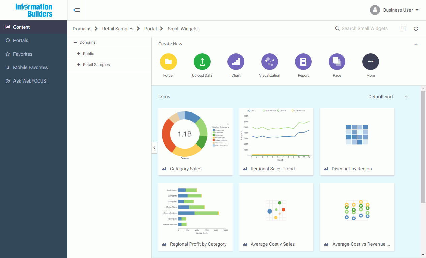
Task: Go to Favorites in the sidebar
Action: pos(34,54)
